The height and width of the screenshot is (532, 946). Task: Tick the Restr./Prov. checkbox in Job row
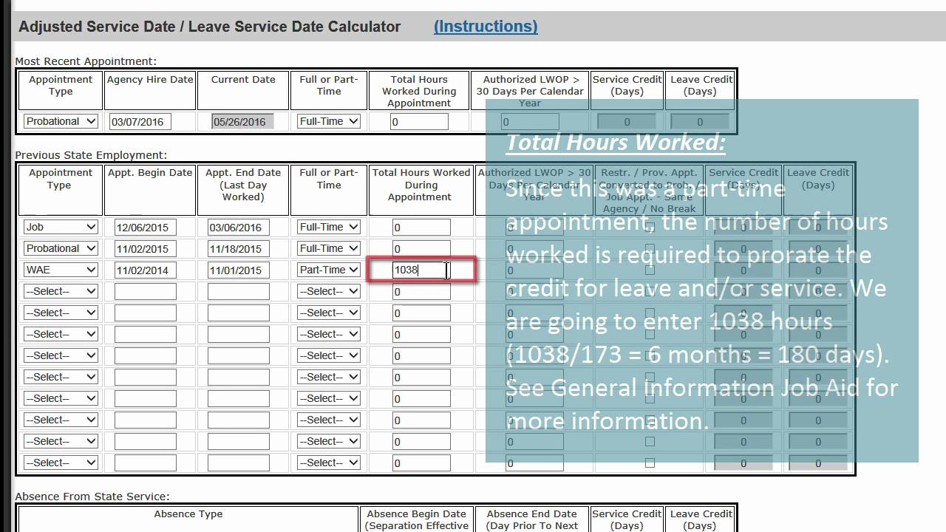tap(650, 228)
